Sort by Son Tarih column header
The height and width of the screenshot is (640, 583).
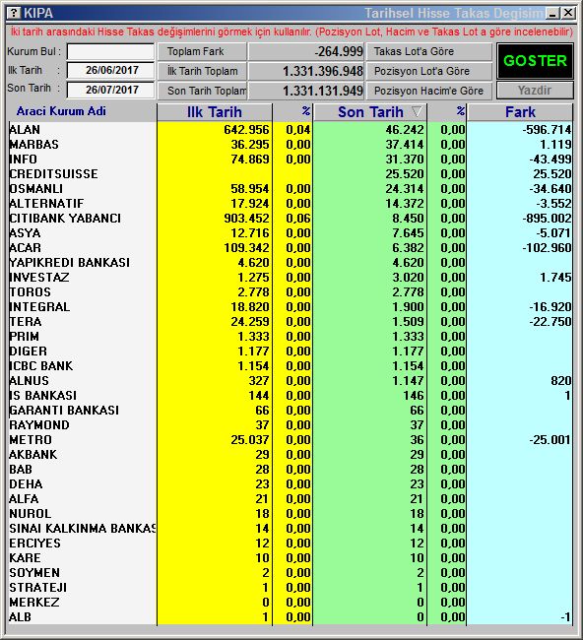tap(370, 112)
